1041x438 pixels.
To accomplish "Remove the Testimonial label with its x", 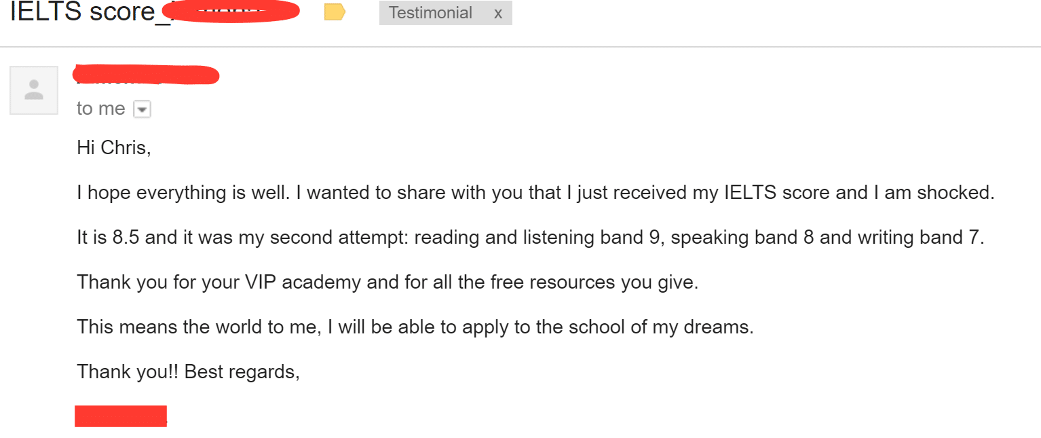I will click(498, 13).
